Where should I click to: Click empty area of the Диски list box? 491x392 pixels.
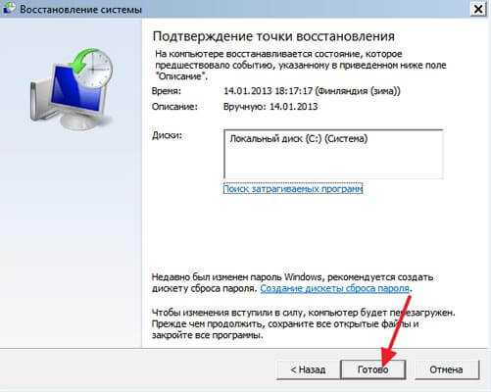[x=333, y=163]
